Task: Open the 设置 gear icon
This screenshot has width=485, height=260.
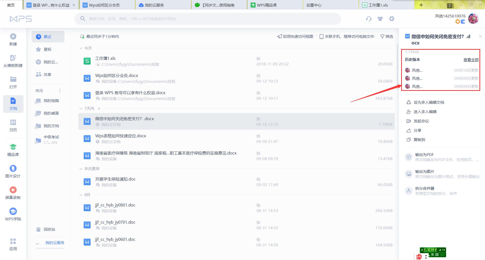Action: click(392, 19)
